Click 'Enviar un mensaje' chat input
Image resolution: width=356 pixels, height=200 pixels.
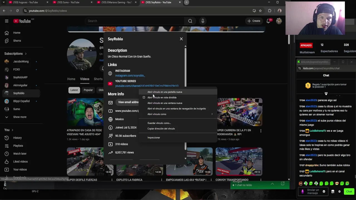[x=313, y=191]
